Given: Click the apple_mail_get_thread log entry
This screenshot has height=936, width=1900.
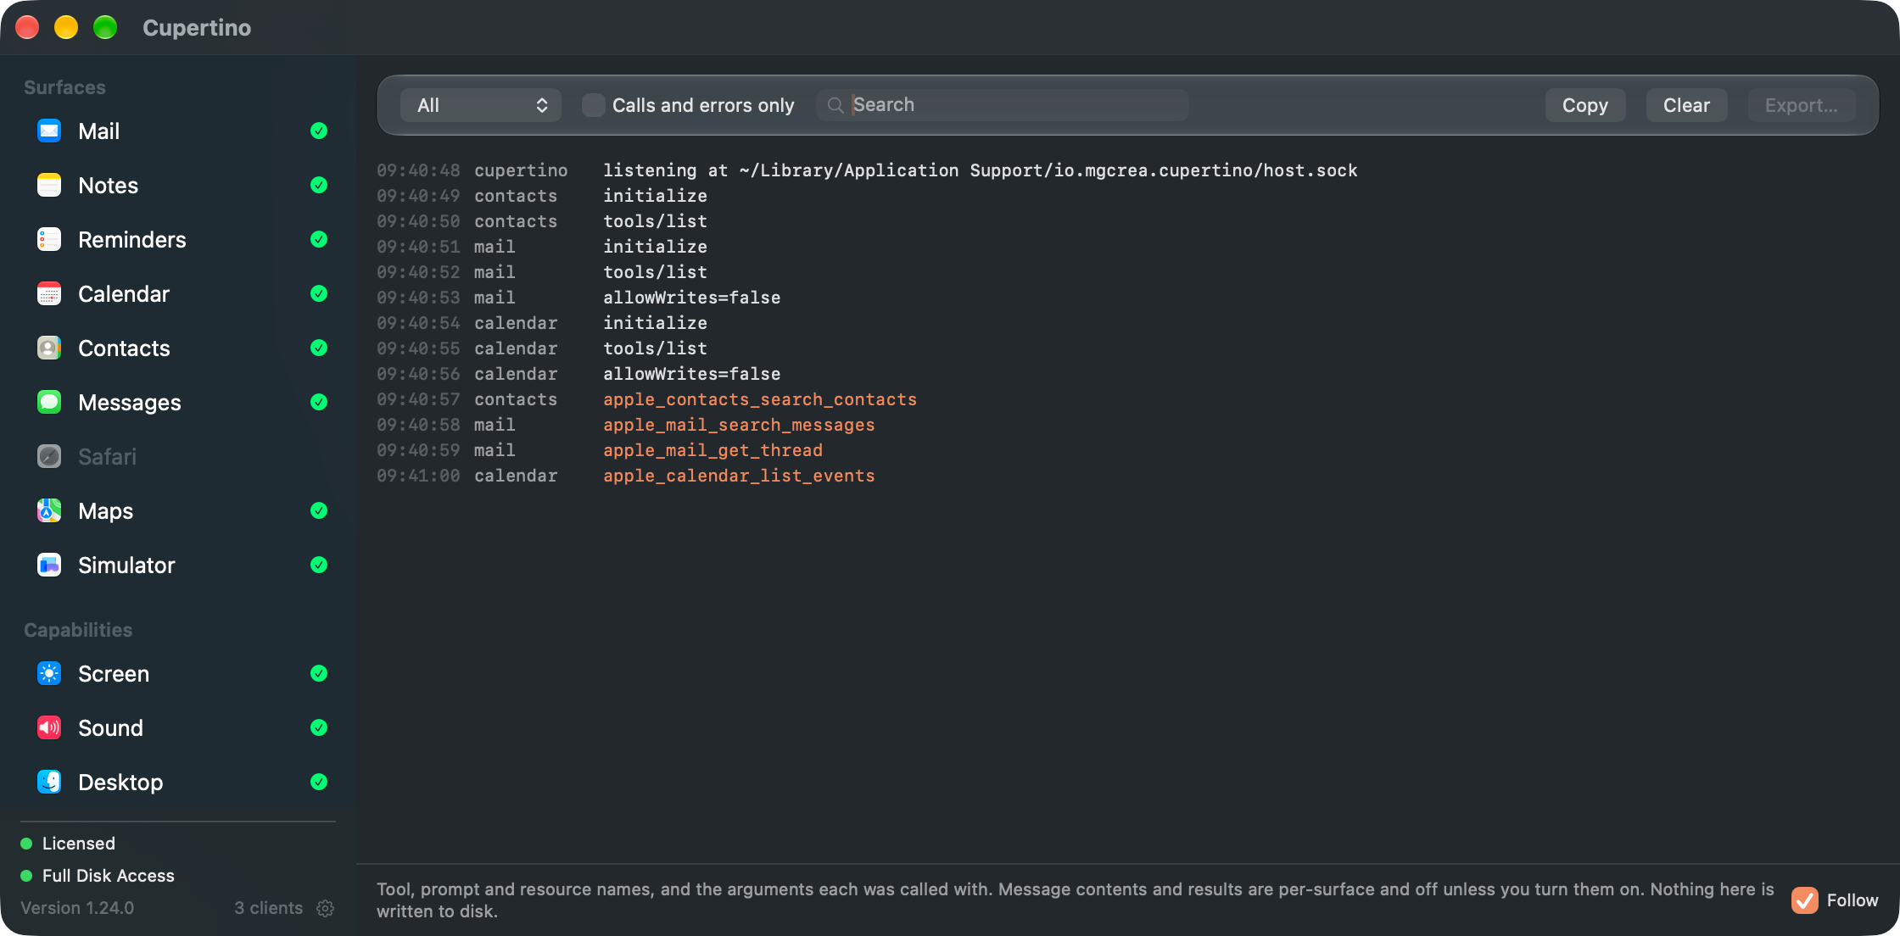Looking at the screenshot, I should click(712, 450).
